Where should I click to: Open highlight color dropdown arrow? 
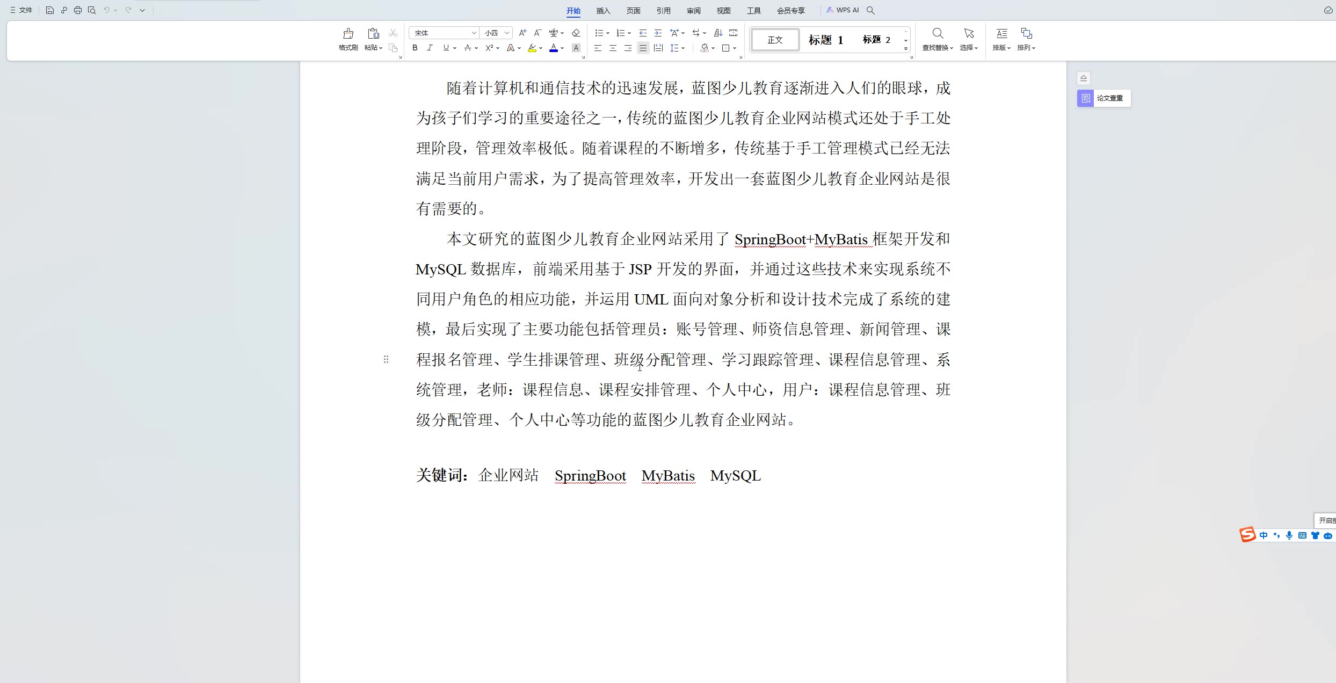point(541,48)
